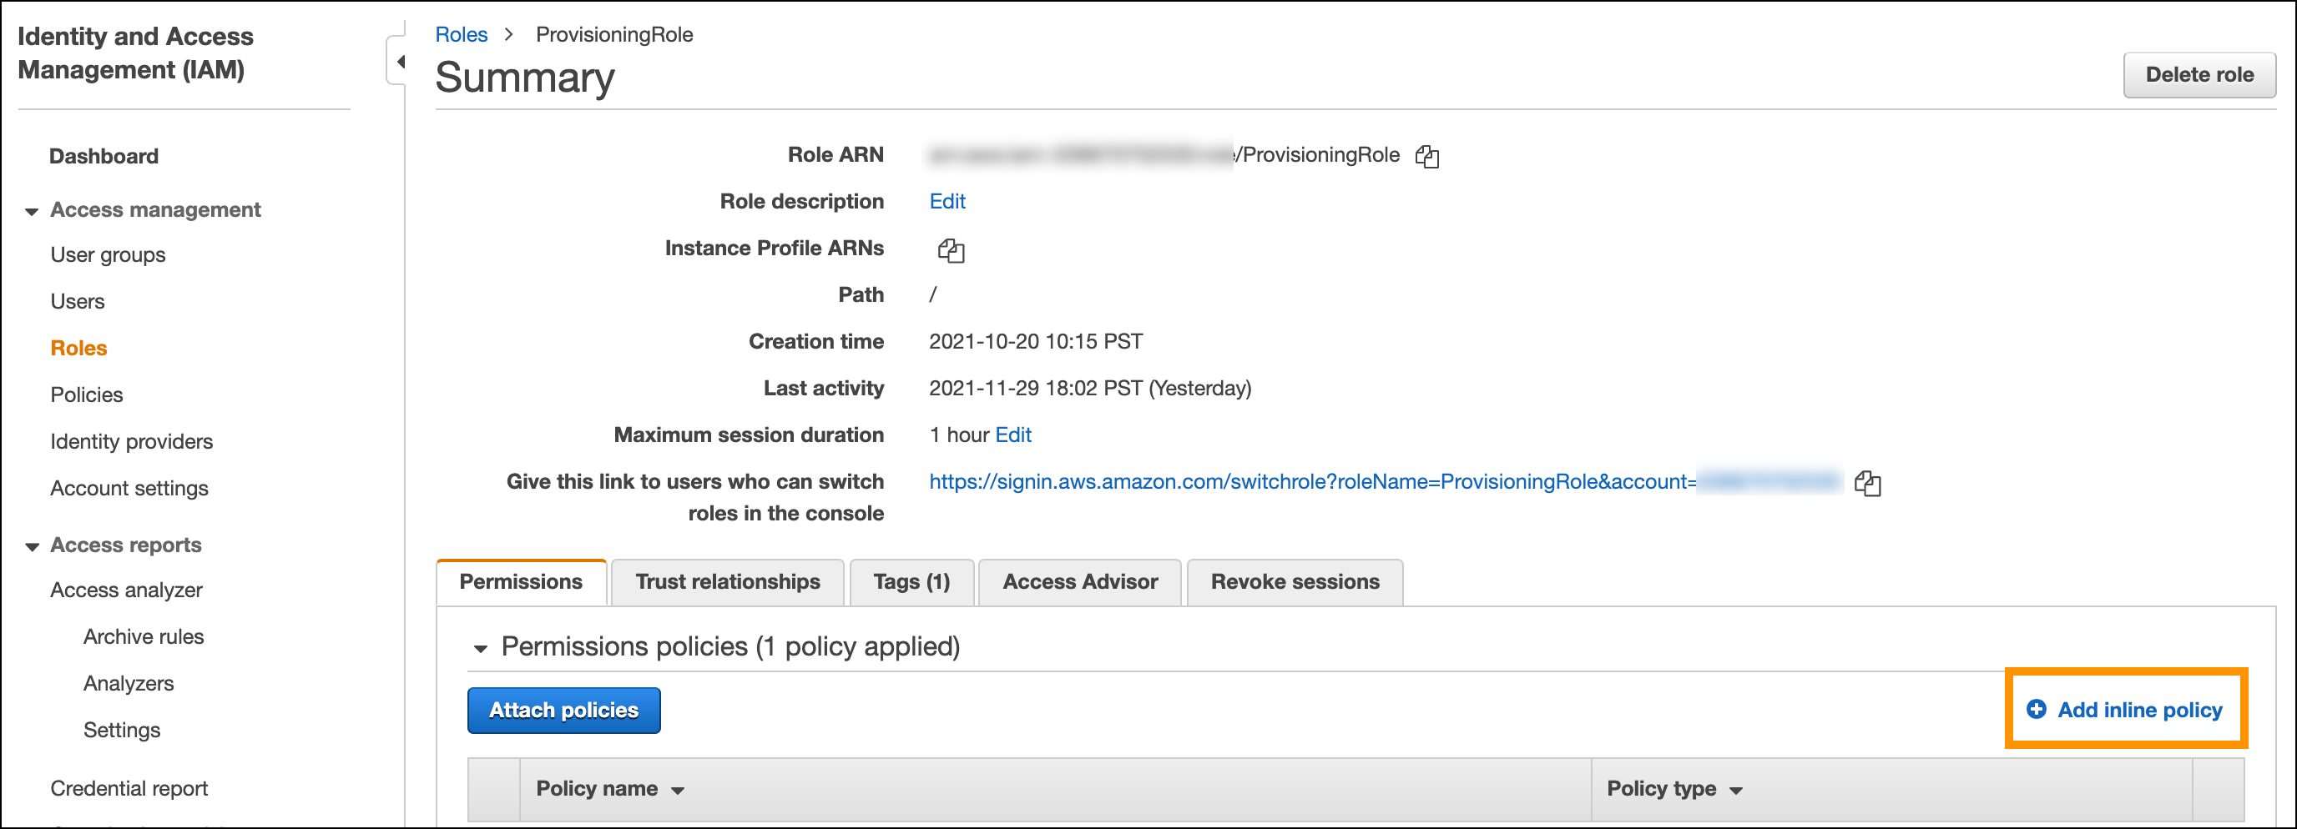
Task: Open Credential report in the sidebar
Action: [x=129, y=789]
